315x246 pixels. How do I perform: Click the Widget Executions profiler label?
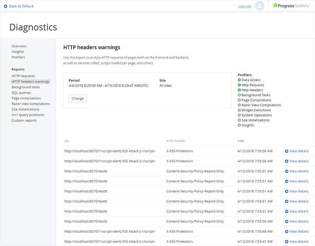(256, 110)
